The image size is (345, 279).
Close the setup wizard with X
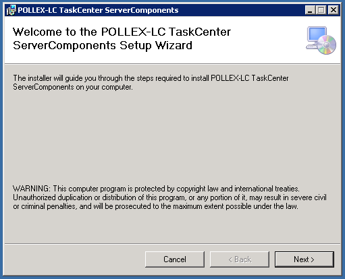334,10
